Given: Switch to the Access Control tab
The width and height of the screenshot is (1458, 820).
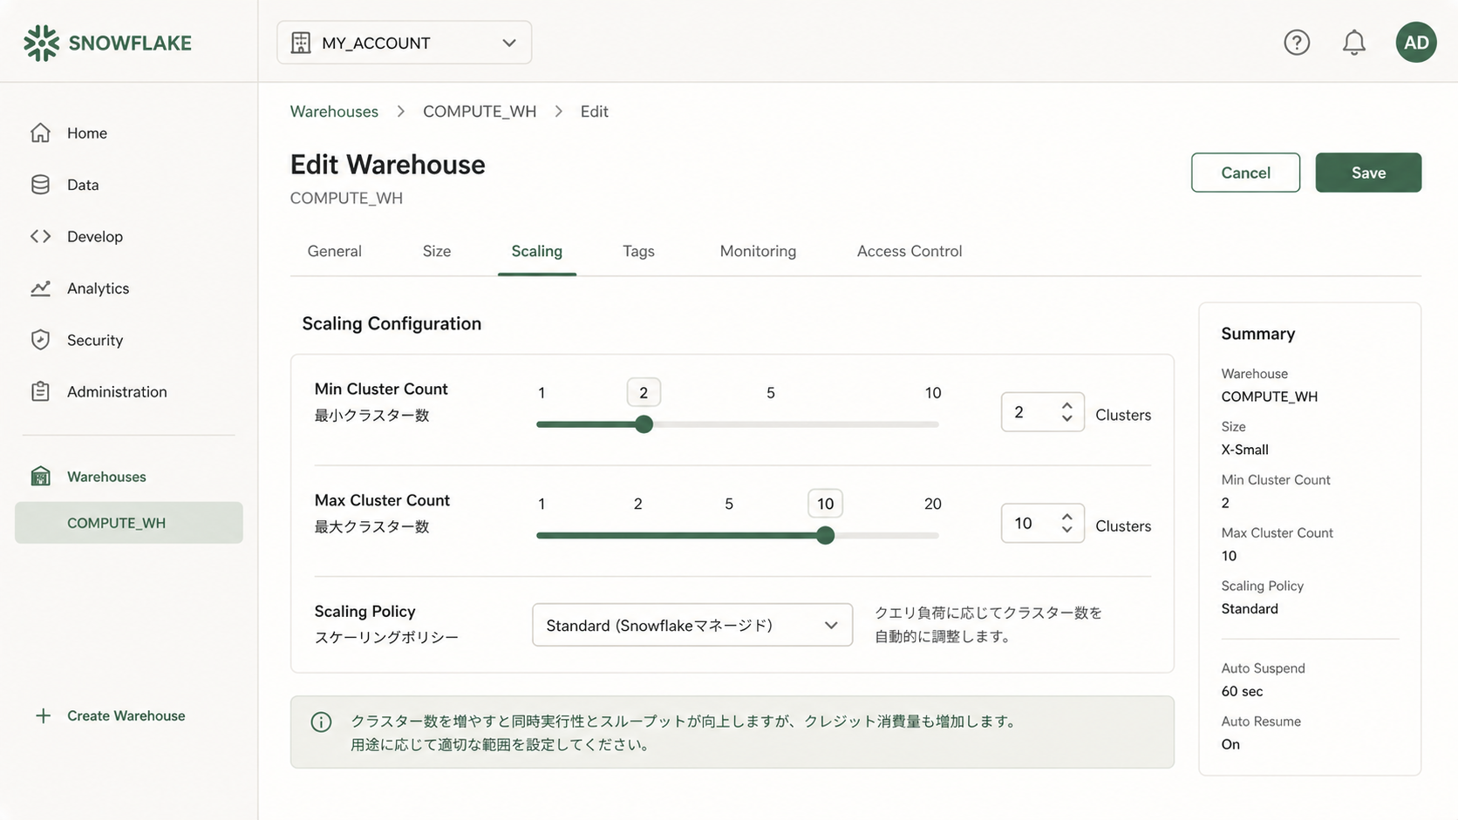Looking at the screenshot, I should pyautogui.click(x=909, y=251).
